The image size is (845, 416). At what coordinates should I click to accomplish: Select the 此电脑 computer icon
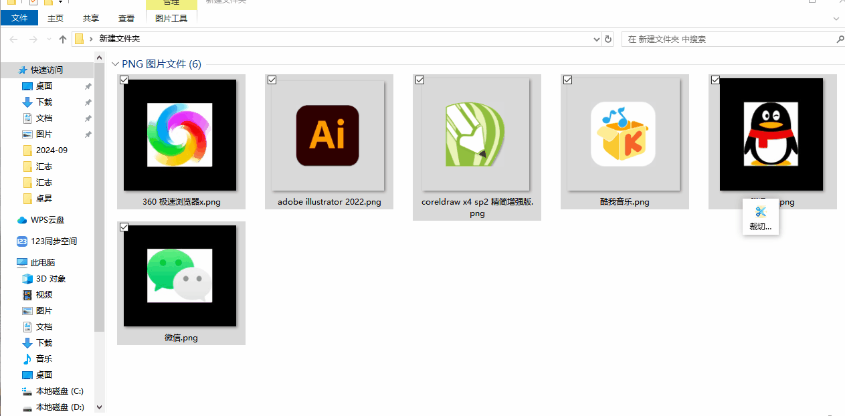pyautogui.click(x=22, y=263)
